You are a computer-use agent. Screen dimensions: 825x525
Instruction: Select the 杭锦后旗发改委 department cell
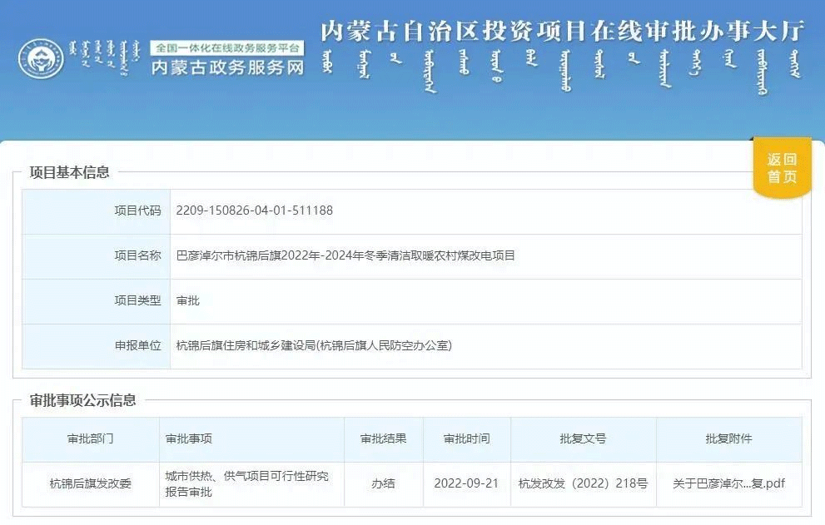click(90, 483)
